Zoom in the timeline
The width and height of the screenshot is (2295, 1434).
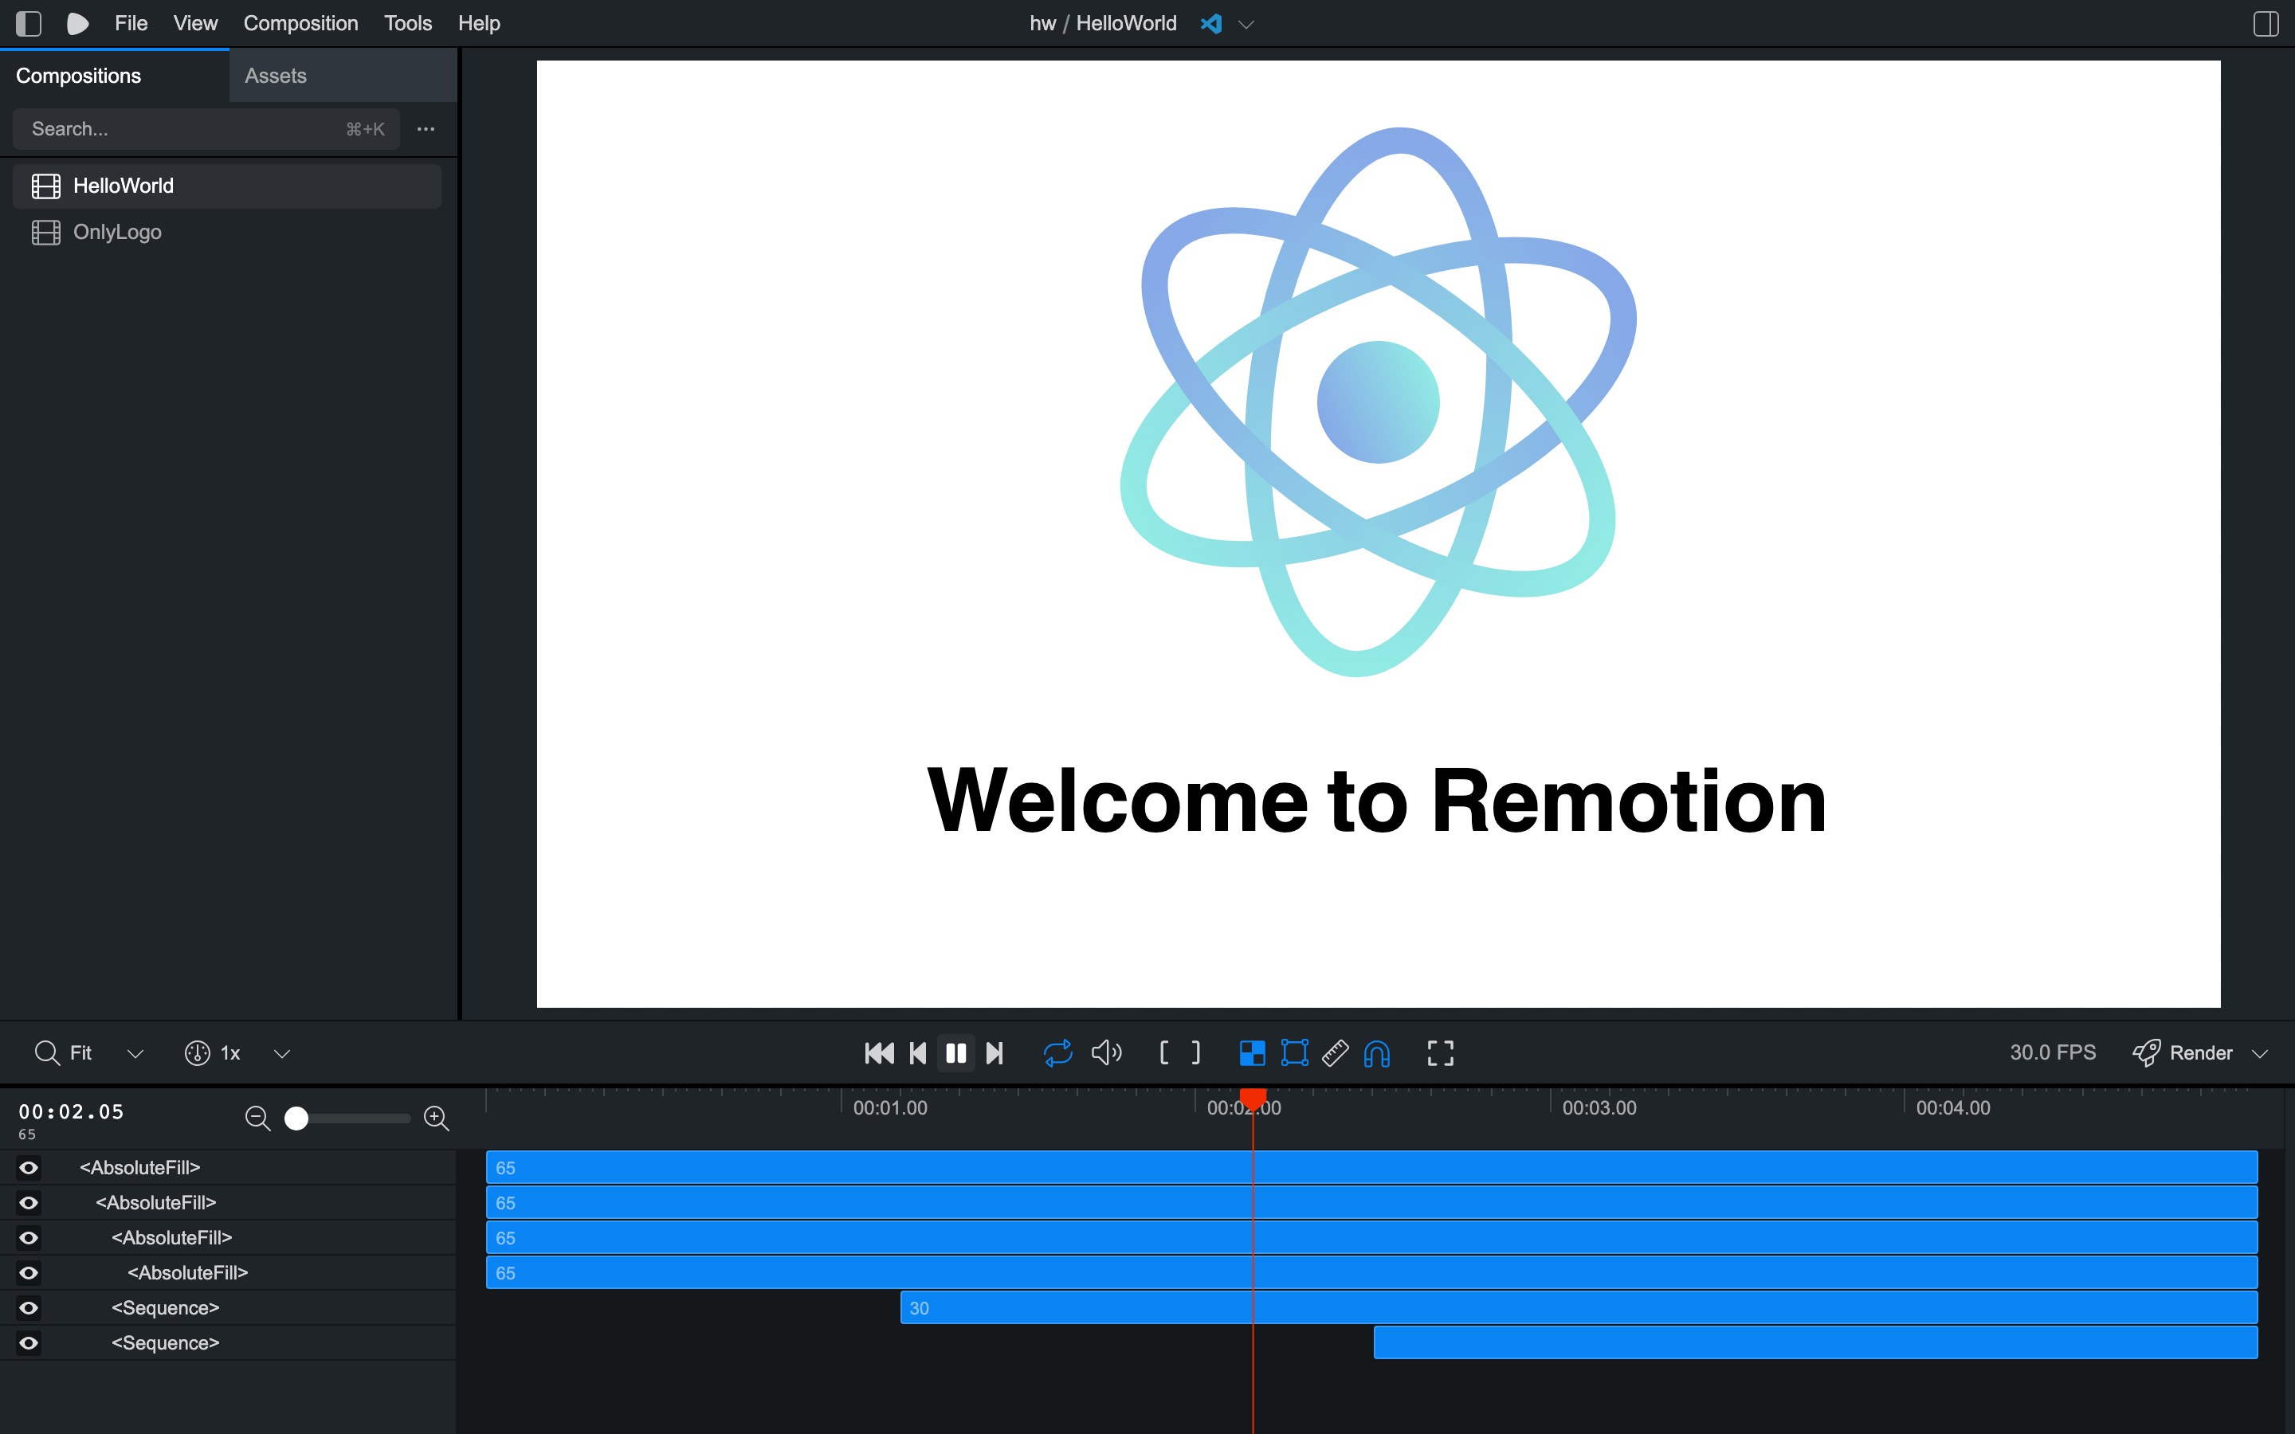(436, 1119)
